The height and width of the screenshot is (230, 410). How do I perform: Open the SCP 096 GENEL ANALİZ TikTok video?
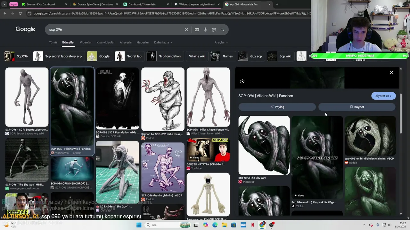coord(317,157)
